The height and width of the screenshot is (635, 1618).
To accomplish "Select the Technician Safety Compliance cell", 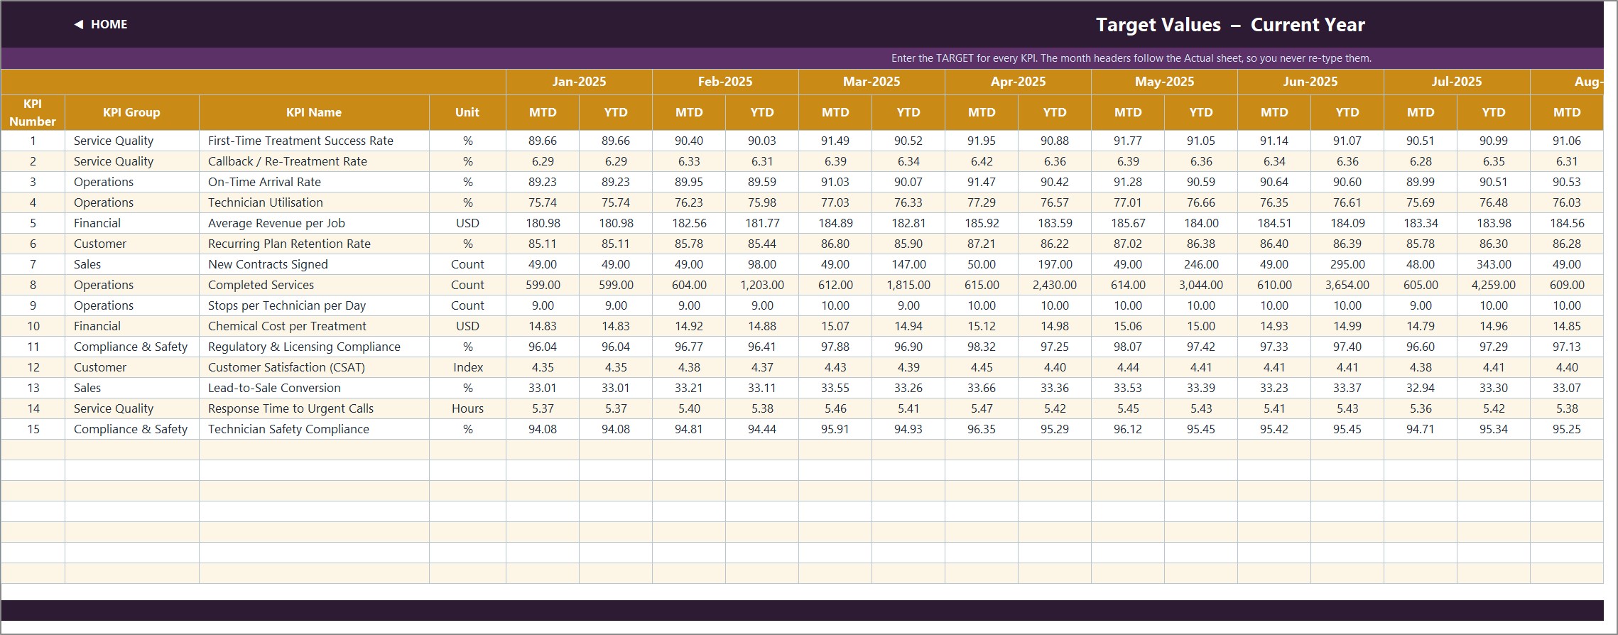I will (314, 429).
